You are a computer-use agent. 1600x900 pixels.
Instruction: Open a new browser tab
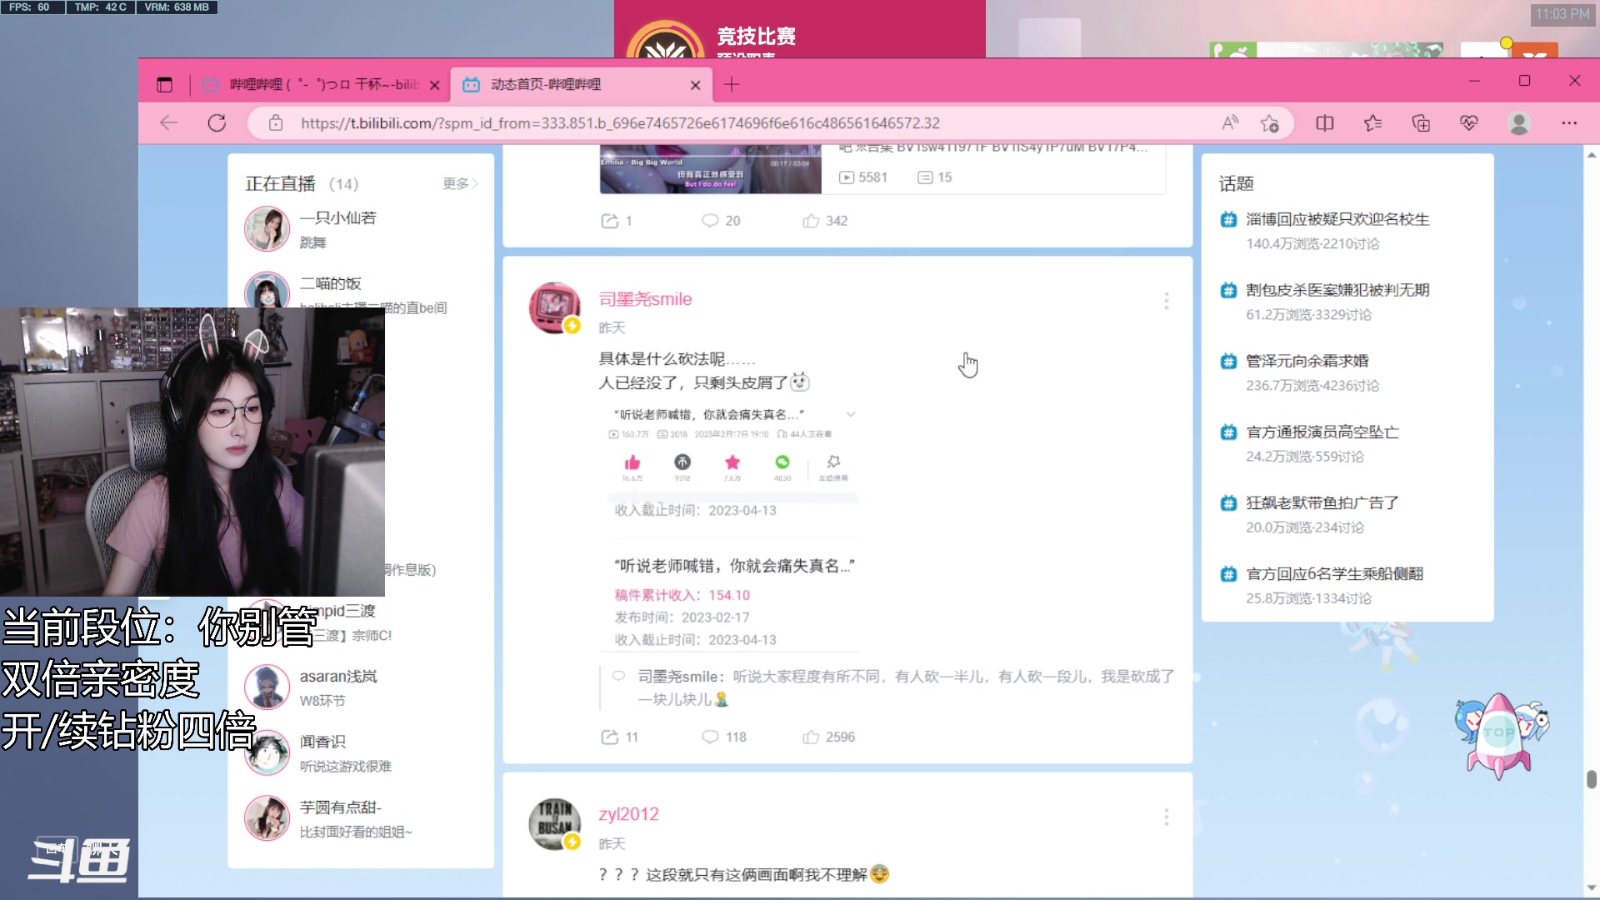click(732, 84)
